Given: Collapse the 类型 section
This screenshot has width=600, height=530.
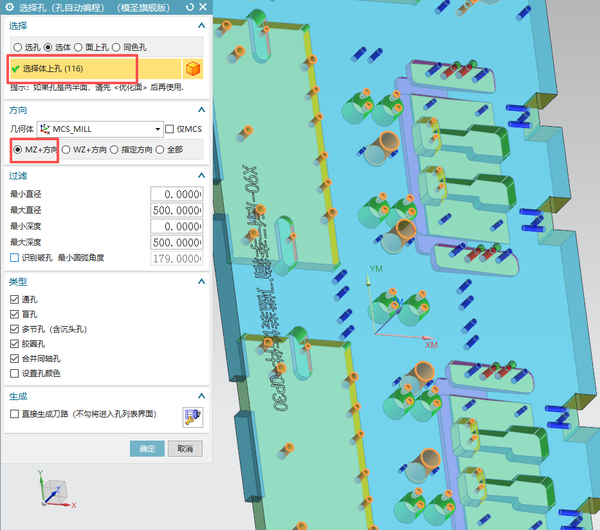Looking at the screenshot, I should (x=201, y=281).
